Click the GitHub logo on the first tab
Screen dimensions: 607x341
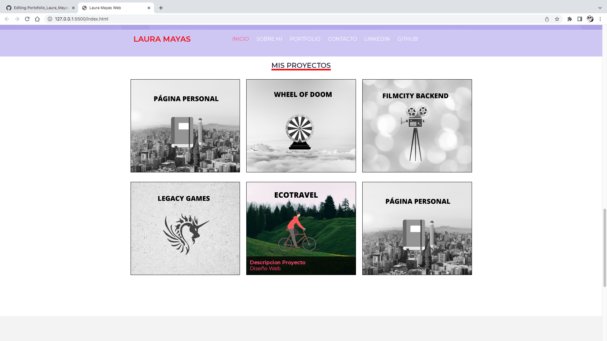[8, 8]
